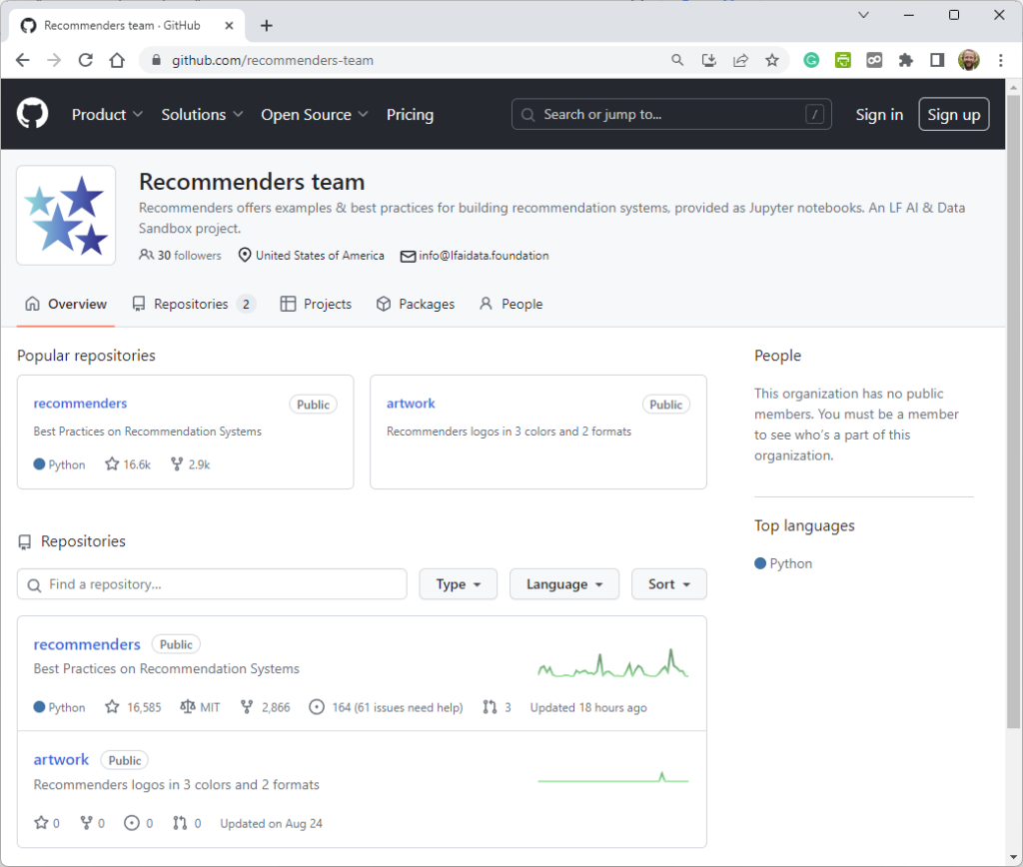Expand the Open Source dropdown menu
The image size is (1023, 867).
point(315,114)
